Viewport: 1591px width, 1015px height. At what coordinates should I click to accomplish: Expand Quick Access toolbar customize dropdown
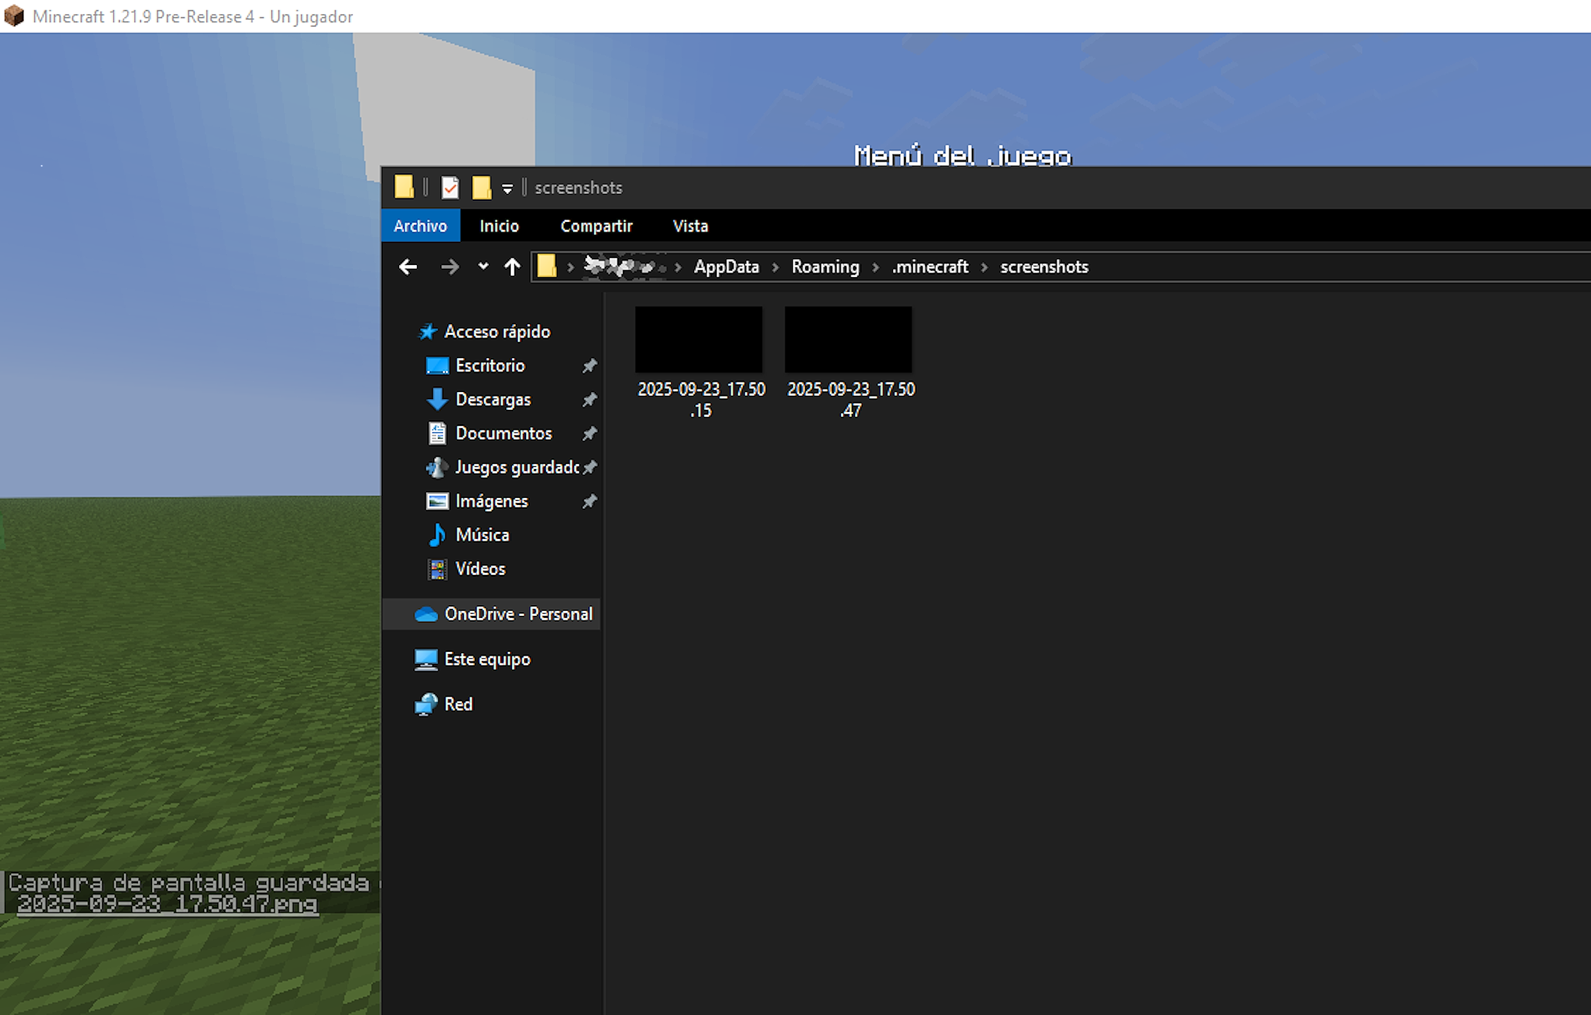point(507,189)
